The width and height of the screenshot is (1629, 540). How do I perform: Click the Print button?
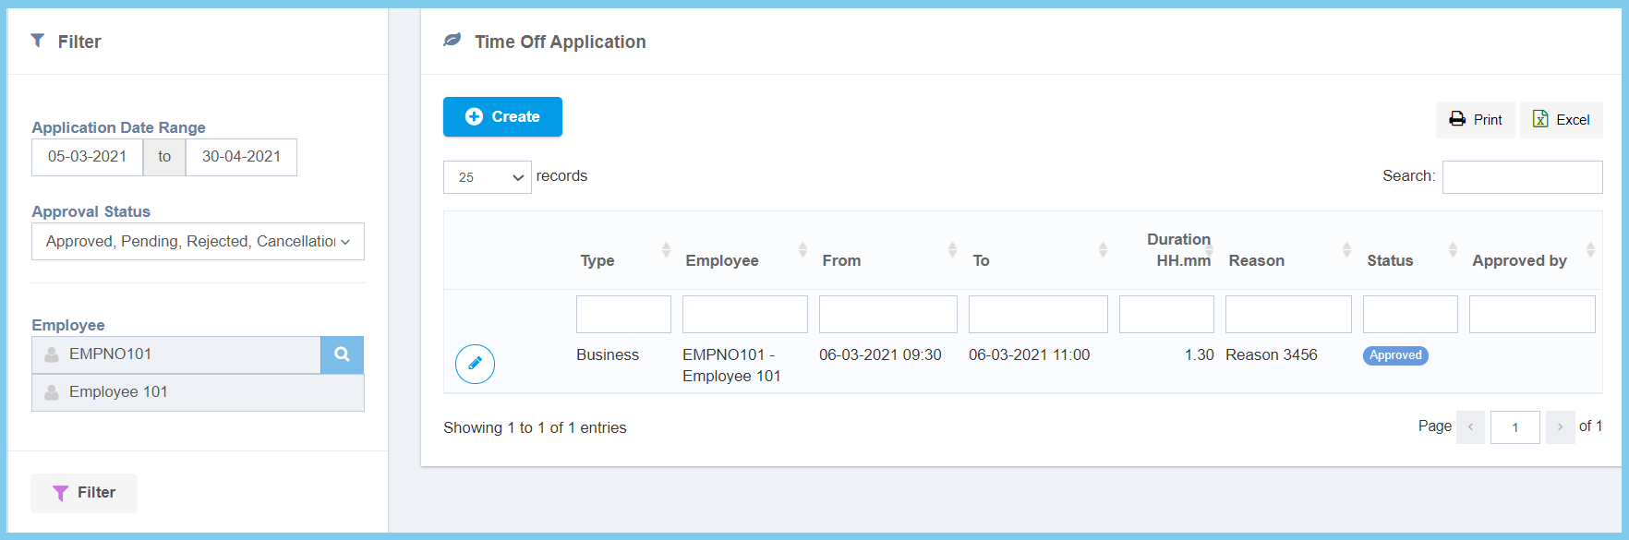click(x=1475, y=120)
